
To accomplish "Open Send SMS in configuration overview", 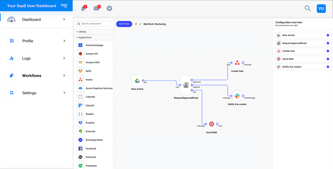I will 303,59.
